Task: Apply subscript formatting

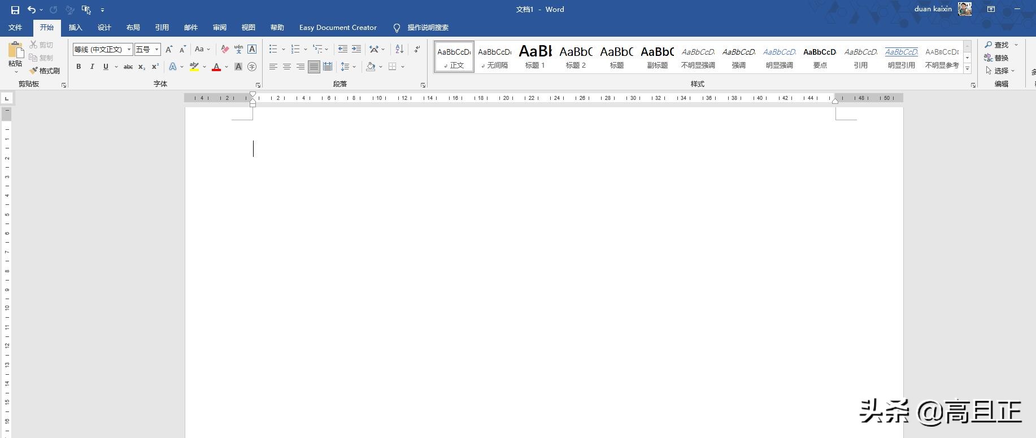Action: tap(142, 67)
